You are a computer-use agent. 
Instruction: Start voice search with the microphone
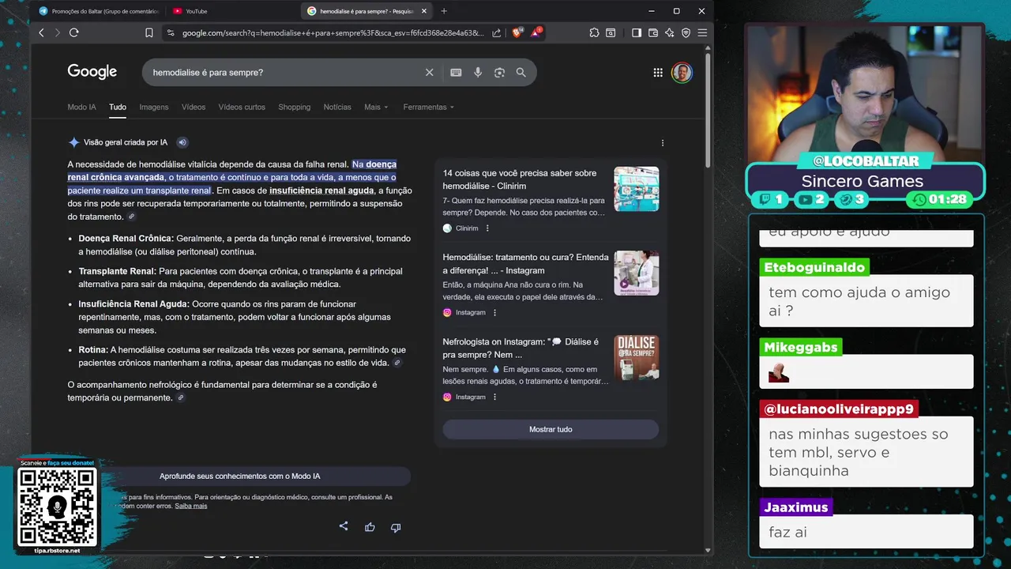coord(478,72)
